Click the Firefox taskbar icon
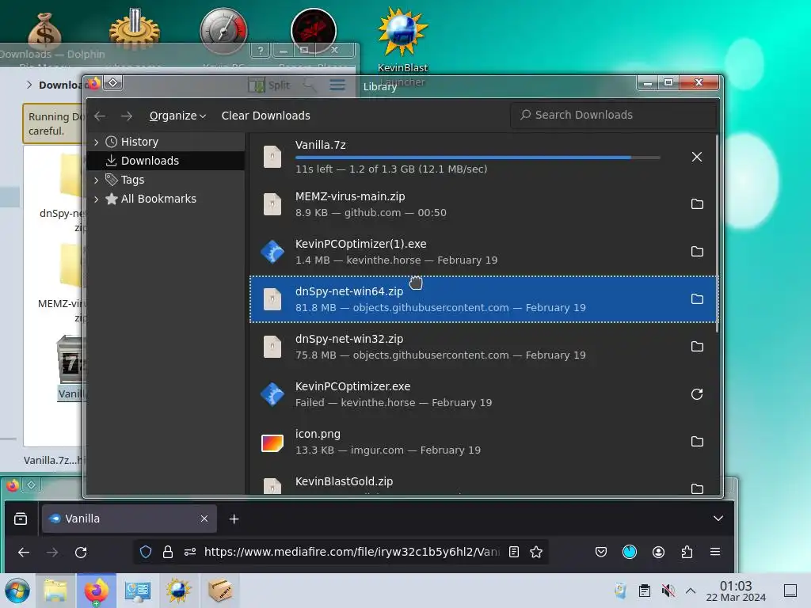The width and height of the screenshot is (811, 608). (x=97, y=591)
